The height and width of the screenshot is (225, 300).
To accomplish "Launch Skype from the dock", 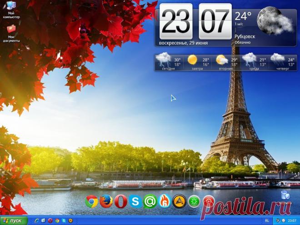I will 135,201.
